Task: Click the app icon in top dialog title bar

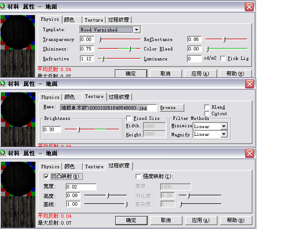Action: click(x=2, y=6)
